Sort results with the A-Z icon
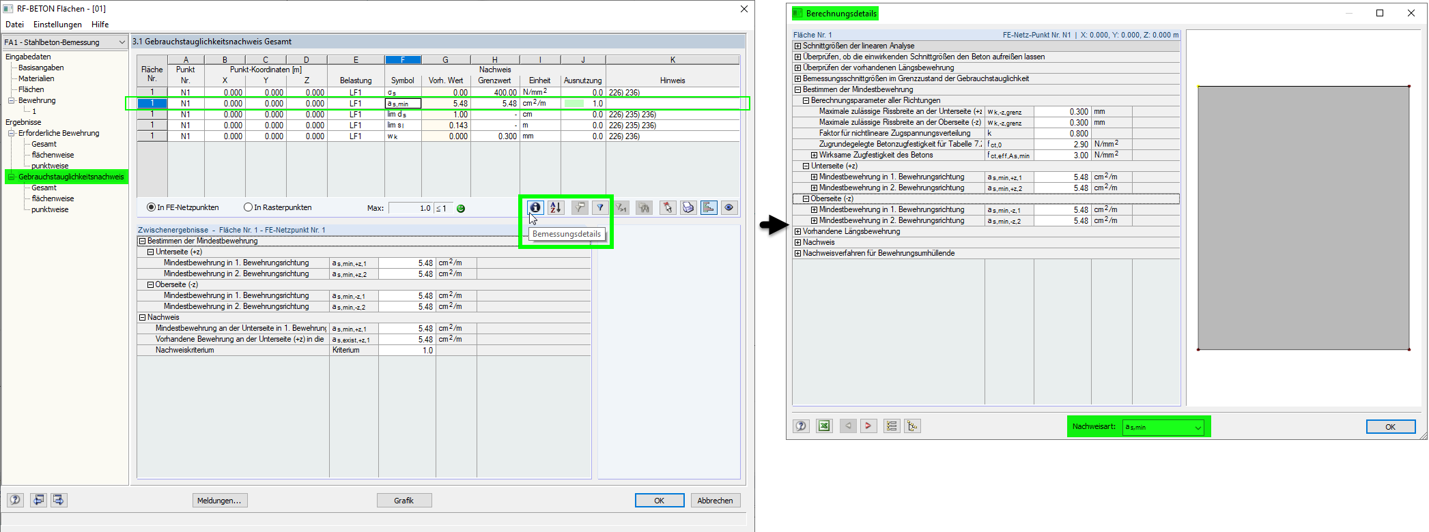The height and width of the screenshot is (532, 1429). click(x=556, y=207)
